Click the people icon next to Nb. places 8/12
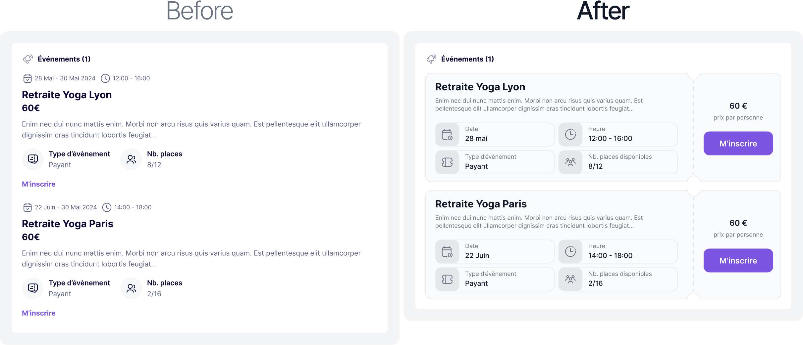Screen dimensions: 803x345 (131, 159)
